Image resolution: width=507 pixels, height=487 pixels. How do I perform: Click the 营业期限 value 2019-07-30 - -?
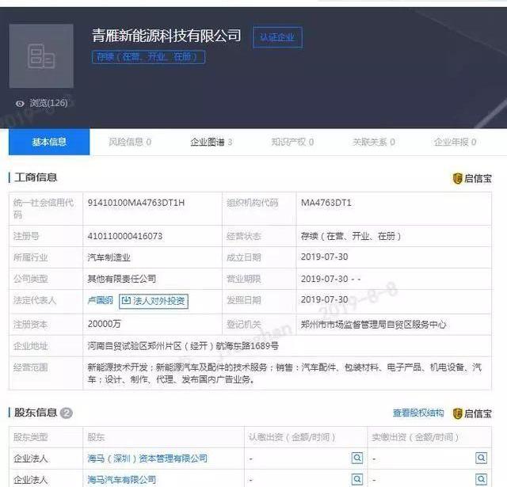(x=331, y=279)
